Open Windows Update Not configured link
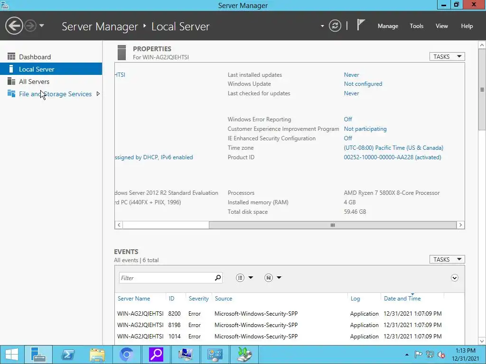 (x=363, y=84)
